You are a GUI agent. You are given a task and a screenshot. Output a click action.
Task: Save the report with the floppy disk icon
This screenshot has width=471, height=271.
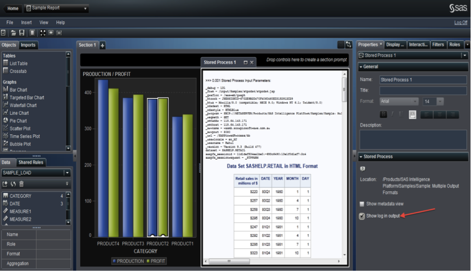[x=22, y=33]
